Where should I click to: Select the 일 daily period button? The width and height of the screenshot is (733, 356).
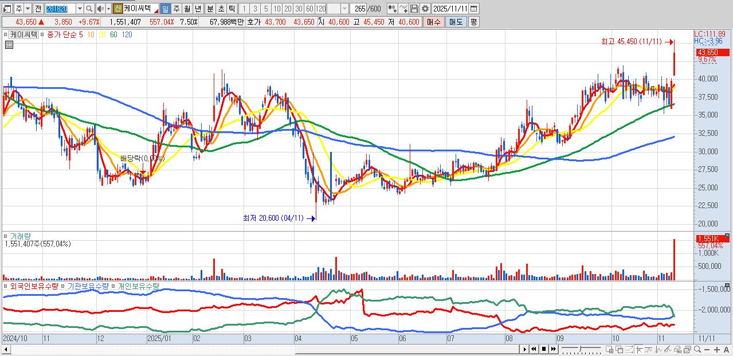pyautogui.click(x=165, y=9)
